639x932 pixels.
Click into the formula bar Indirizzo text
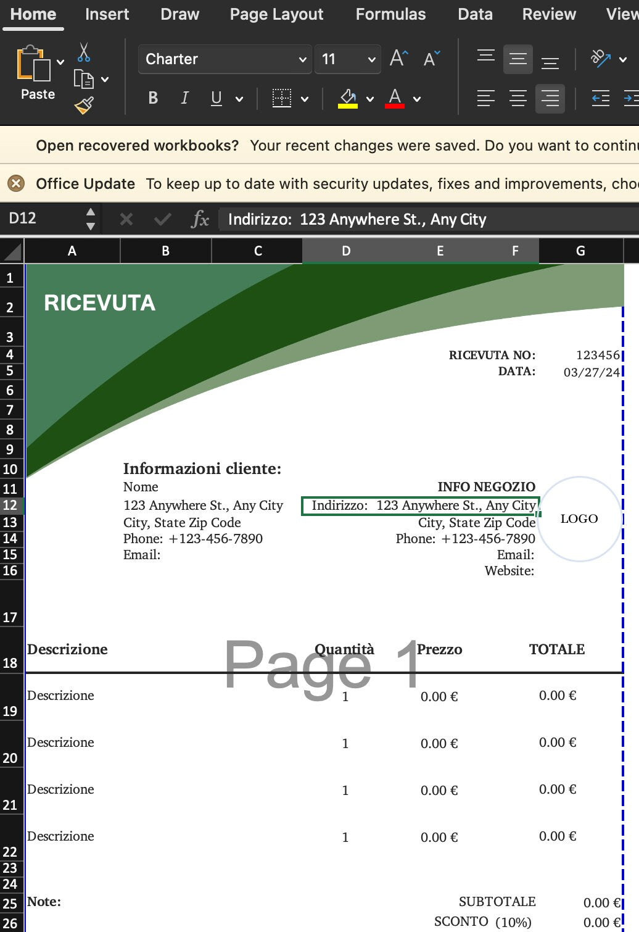[x=357, y=219]
